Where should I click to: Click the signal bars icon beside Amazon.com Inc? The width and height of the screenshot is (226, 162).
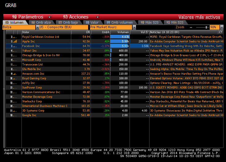click(x=15, y=74)
